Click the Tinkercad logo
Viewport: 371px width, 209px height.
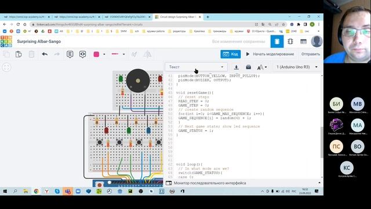click(6, 41)
